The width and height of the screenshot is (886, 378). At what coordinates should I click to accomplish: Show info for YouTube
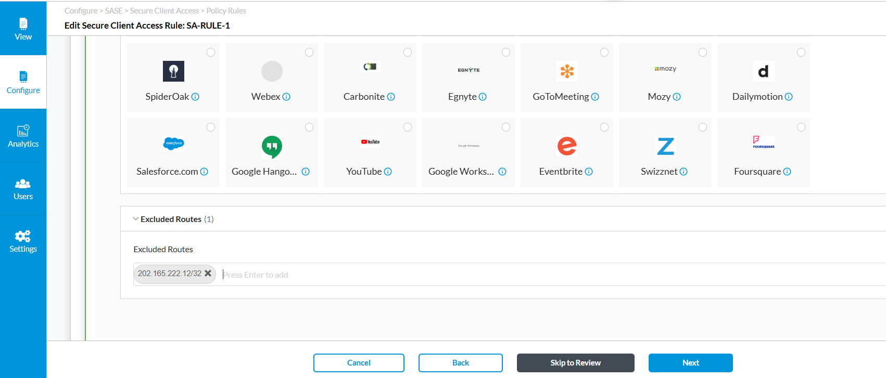pos(388,172)
